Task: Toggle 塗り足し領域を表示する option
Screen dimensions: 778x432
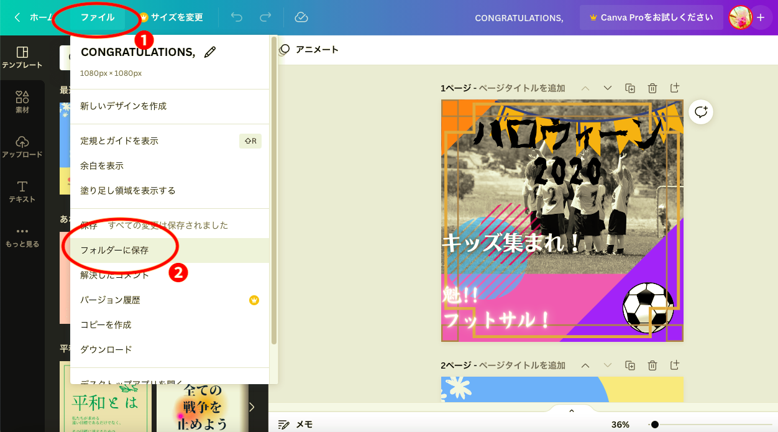Action: (x=128, y=191)
